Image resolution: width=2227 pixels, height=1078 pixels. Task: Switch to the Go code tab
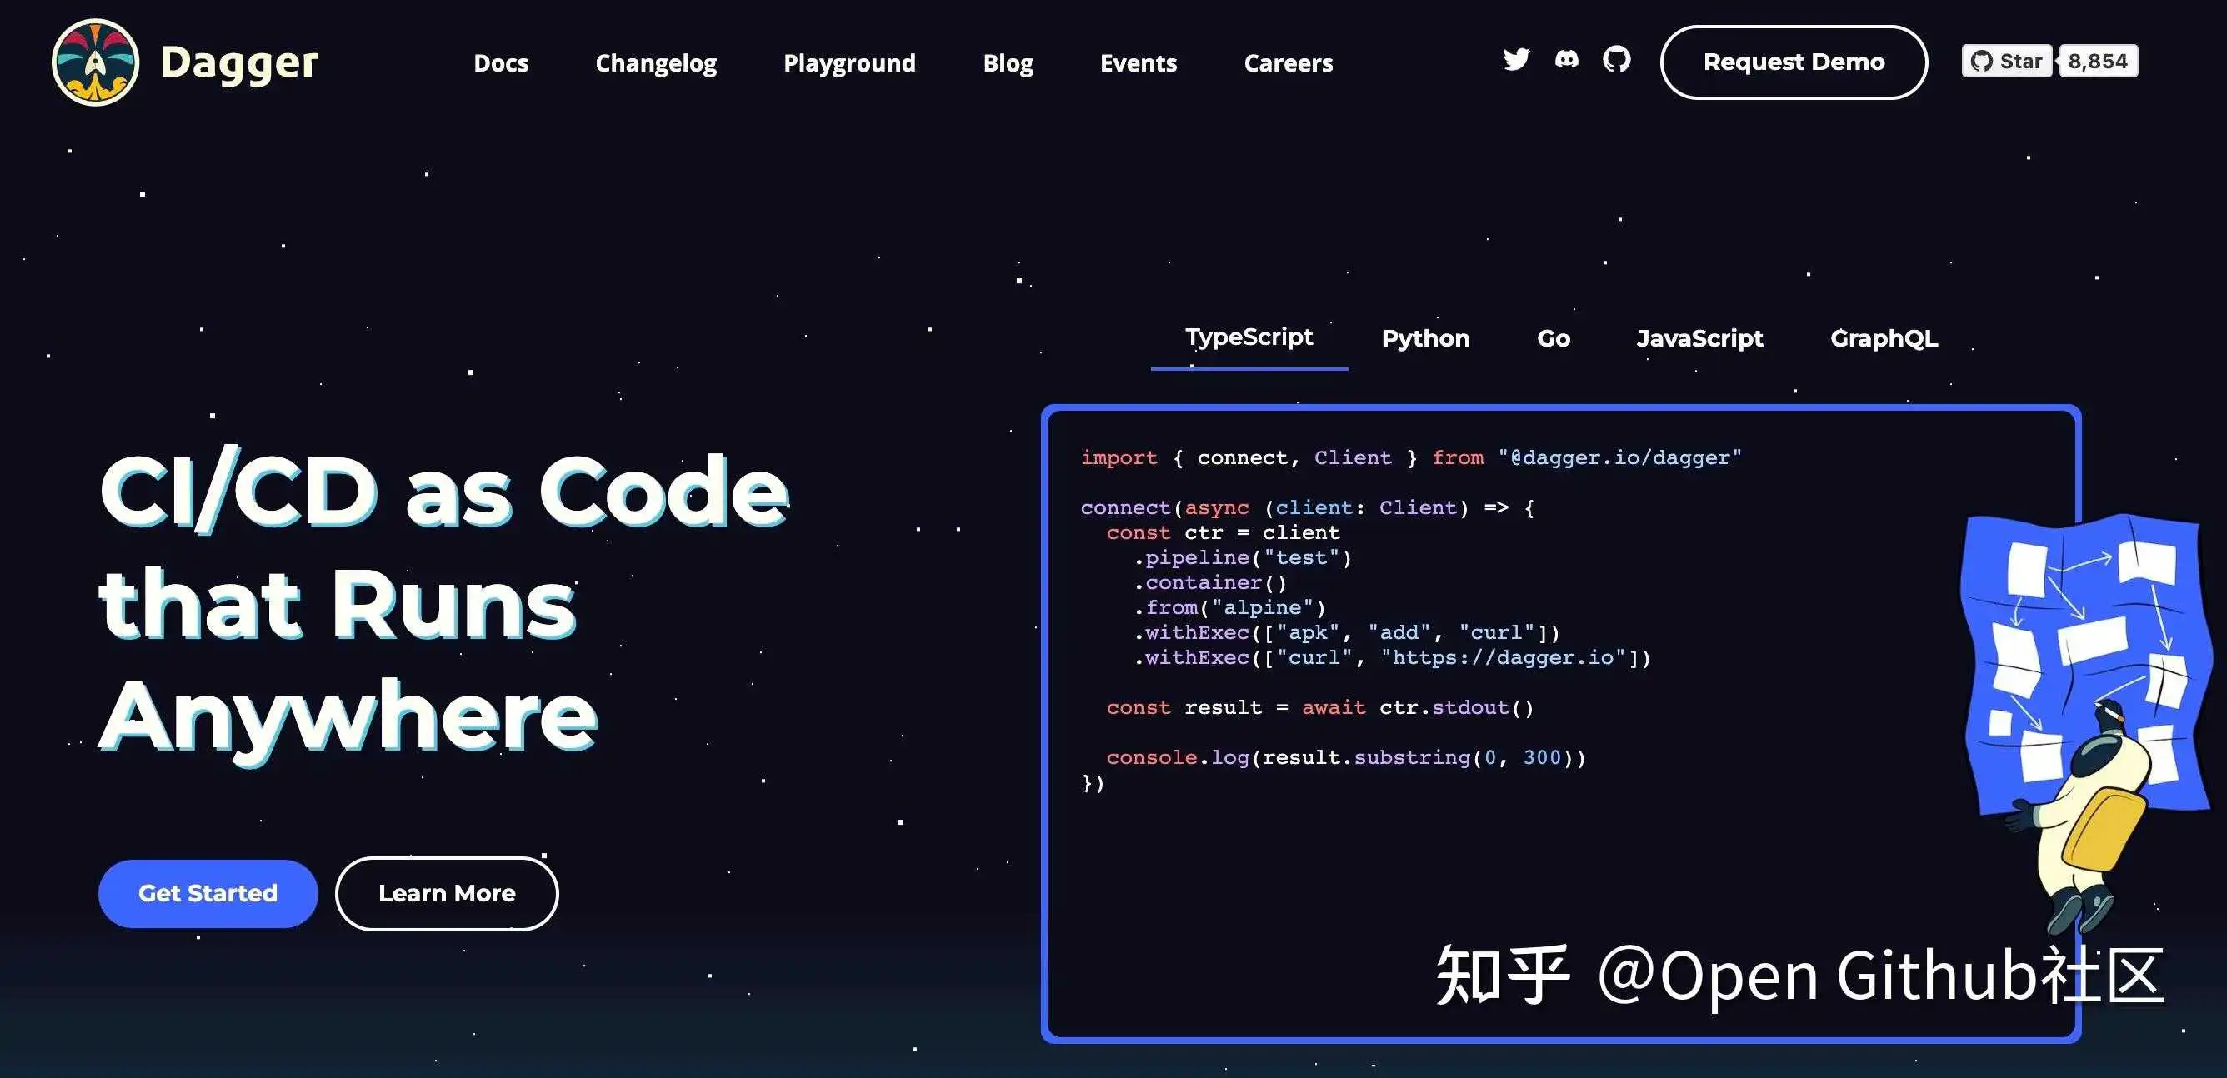coord(1554,338)
